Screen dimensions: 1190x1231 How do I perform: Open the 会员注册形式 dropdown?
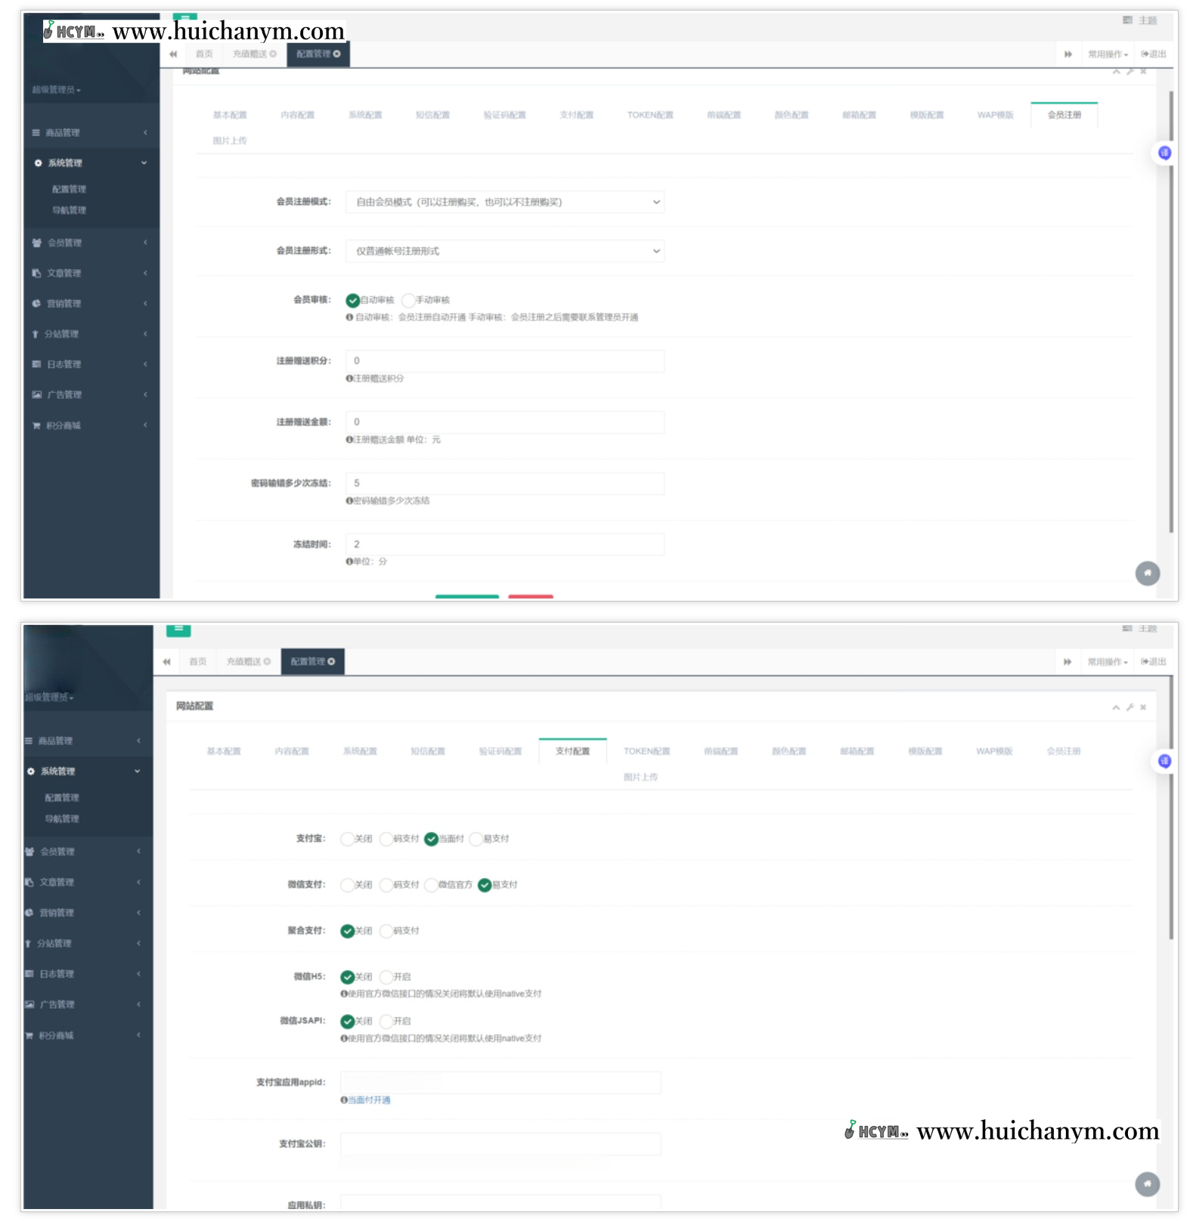click(504, 251)
